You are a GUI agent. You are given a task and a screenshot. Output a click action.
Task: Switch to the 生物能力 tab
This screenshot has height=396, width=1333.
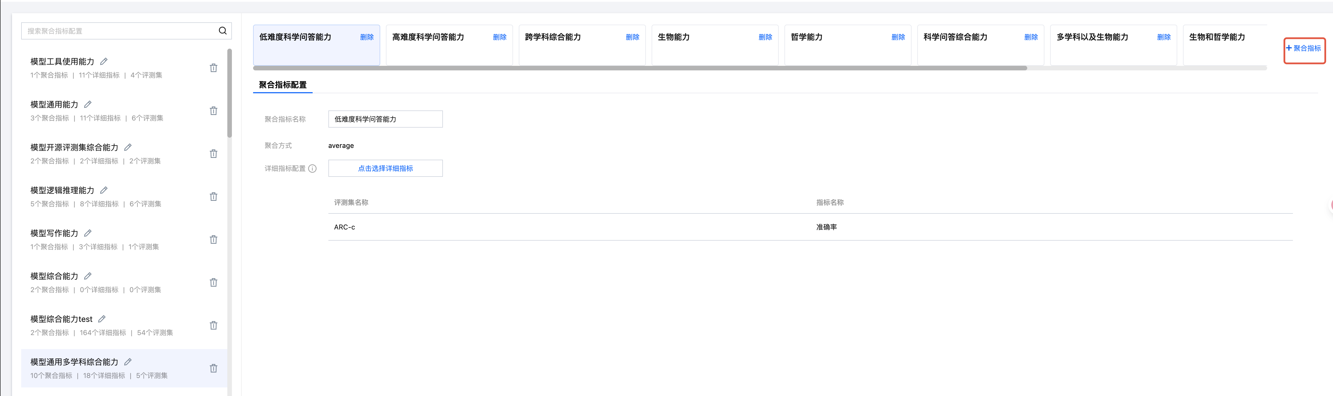tap(674, 37)
